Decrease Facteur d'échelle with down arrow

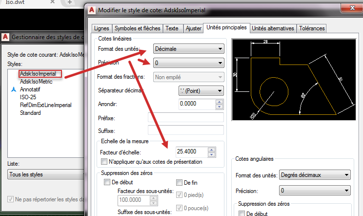click(x=211, y=155)
